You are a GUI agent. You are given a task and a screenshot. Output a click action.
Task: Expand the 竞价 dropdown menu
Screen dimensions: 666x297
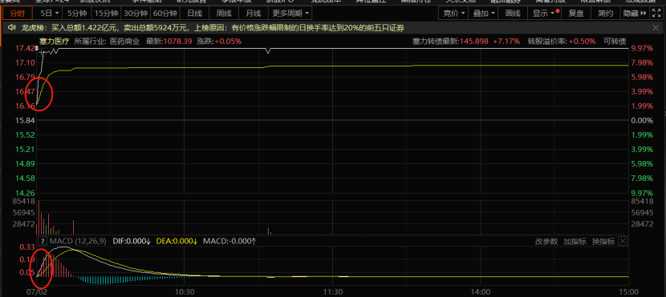(x=453, y=13)
